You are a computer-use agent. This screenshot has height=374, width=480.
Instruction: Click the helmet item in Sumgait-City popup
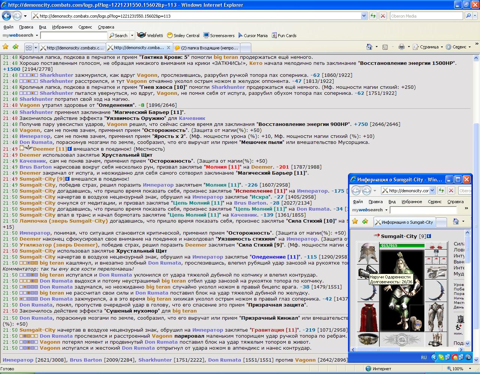[367, 253]
